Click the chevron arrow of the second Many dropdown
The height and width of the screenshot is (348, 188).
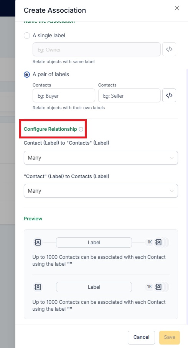coord(172,191)
